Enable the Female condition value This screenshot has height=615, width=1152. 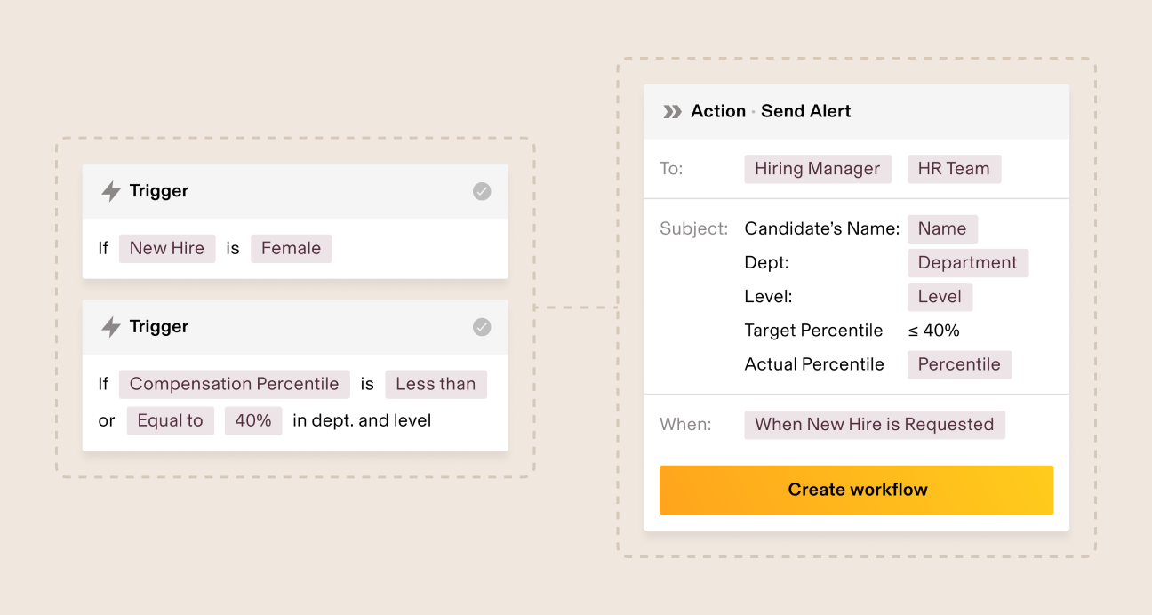tap(291, 248)
